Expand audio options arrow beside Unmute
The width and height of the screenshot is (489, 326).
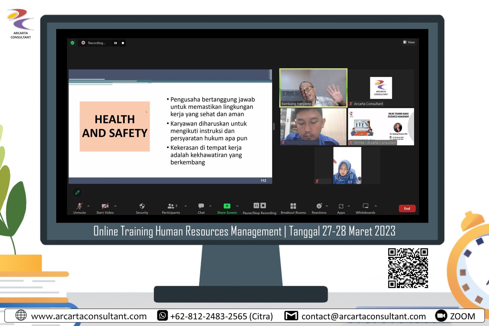point(88,206)
